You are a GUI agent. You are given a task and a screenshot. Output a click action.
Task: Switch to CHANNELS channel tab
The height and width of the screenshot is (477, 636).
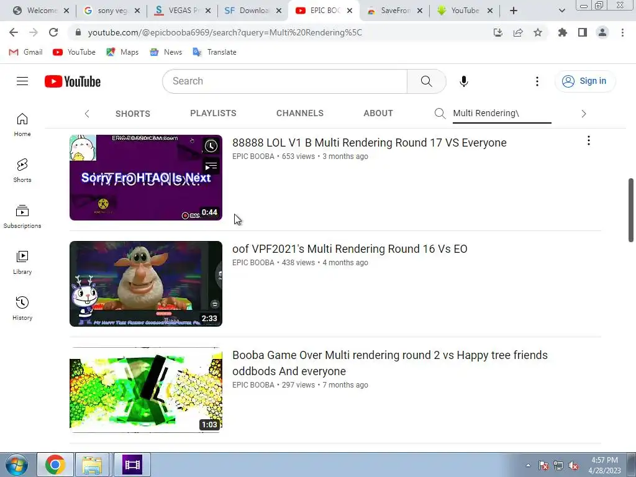point(300,113)
